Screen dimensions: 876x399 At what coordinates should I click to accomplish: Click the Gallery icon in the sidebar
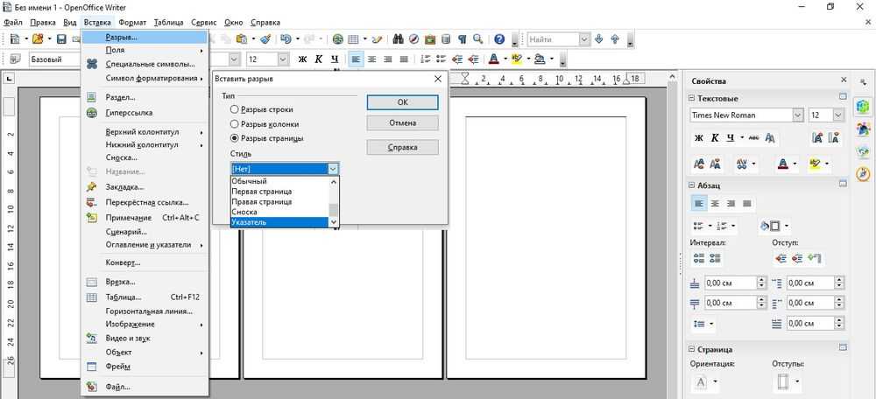click(862, 150)
